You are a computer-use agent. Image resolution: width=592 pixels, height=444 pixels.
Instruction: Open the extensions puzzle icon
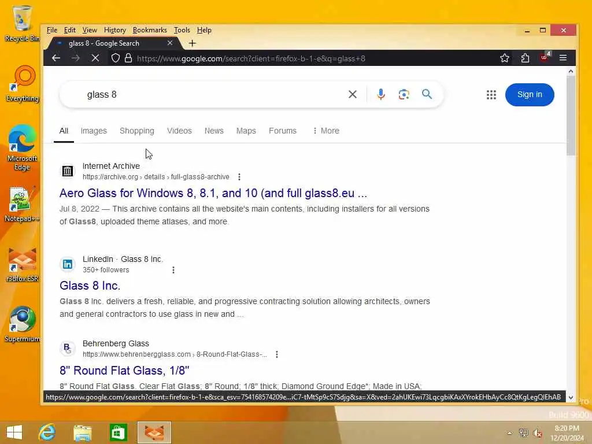[x=525, y=58]
